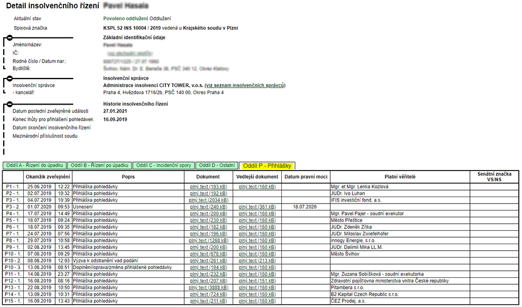Viewport: 522px width, 307px height.
Task: Open vedlejší dokument plný text (151 kB)
Action: click(x=257, y=280)
